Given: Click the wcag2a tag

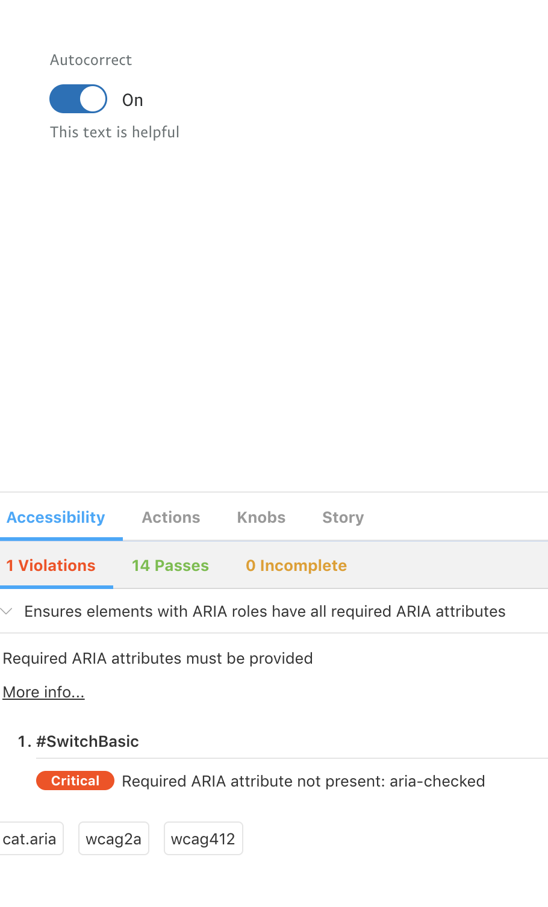Looking at the screenshot, I should 113,838.
